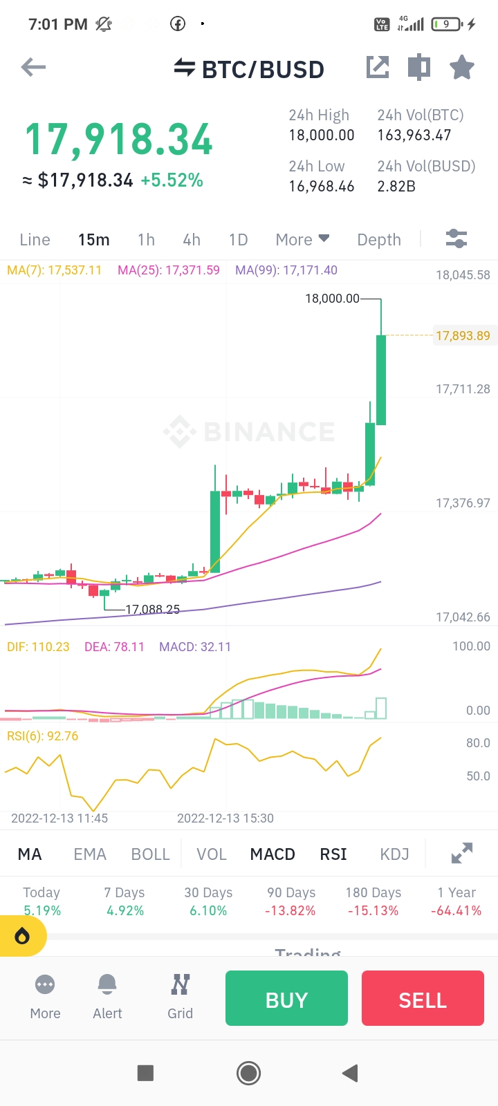Open chart settings sliders icon
498x1106 pixels.
point(456,239)
